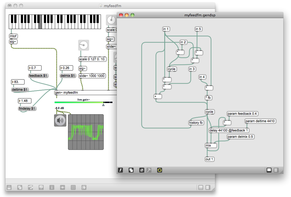Compile the gen patch with the hammer icon

[149, 170]
